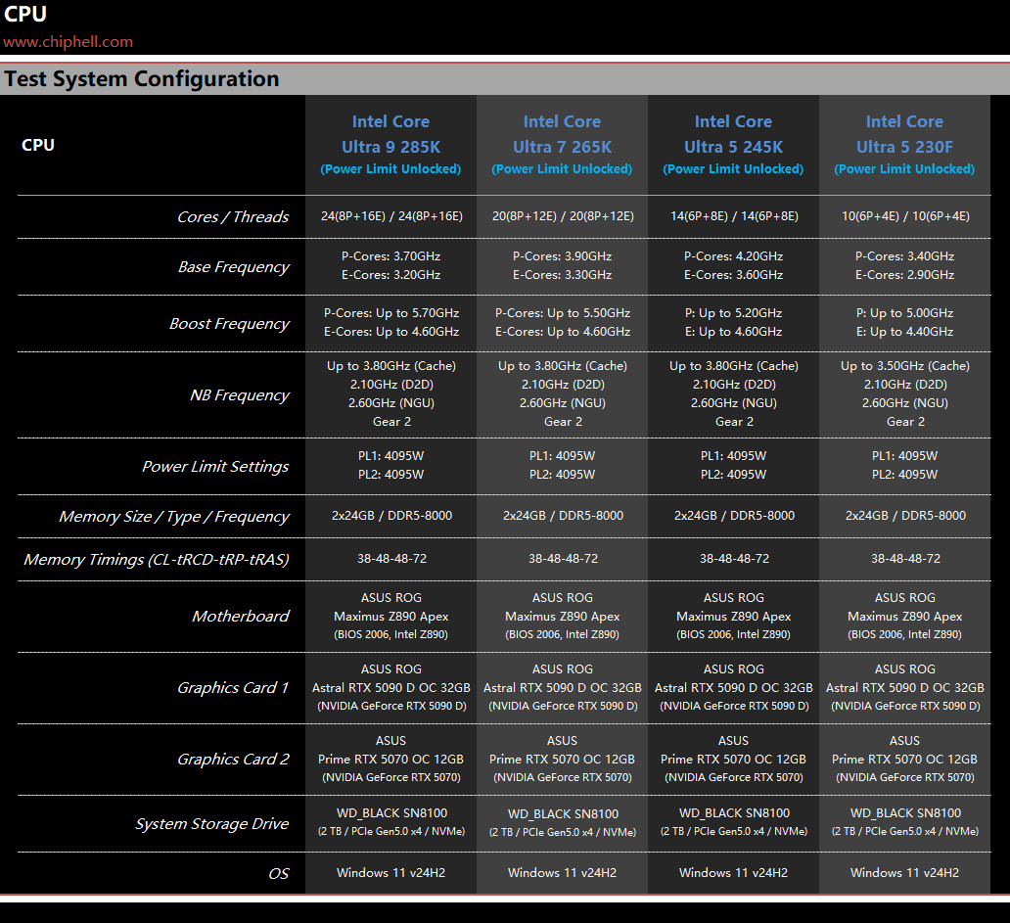Click (BIOS 2006, Intel Z890) in 245K column
Screen dimensions: 1010x923
[x=734, y=634]
